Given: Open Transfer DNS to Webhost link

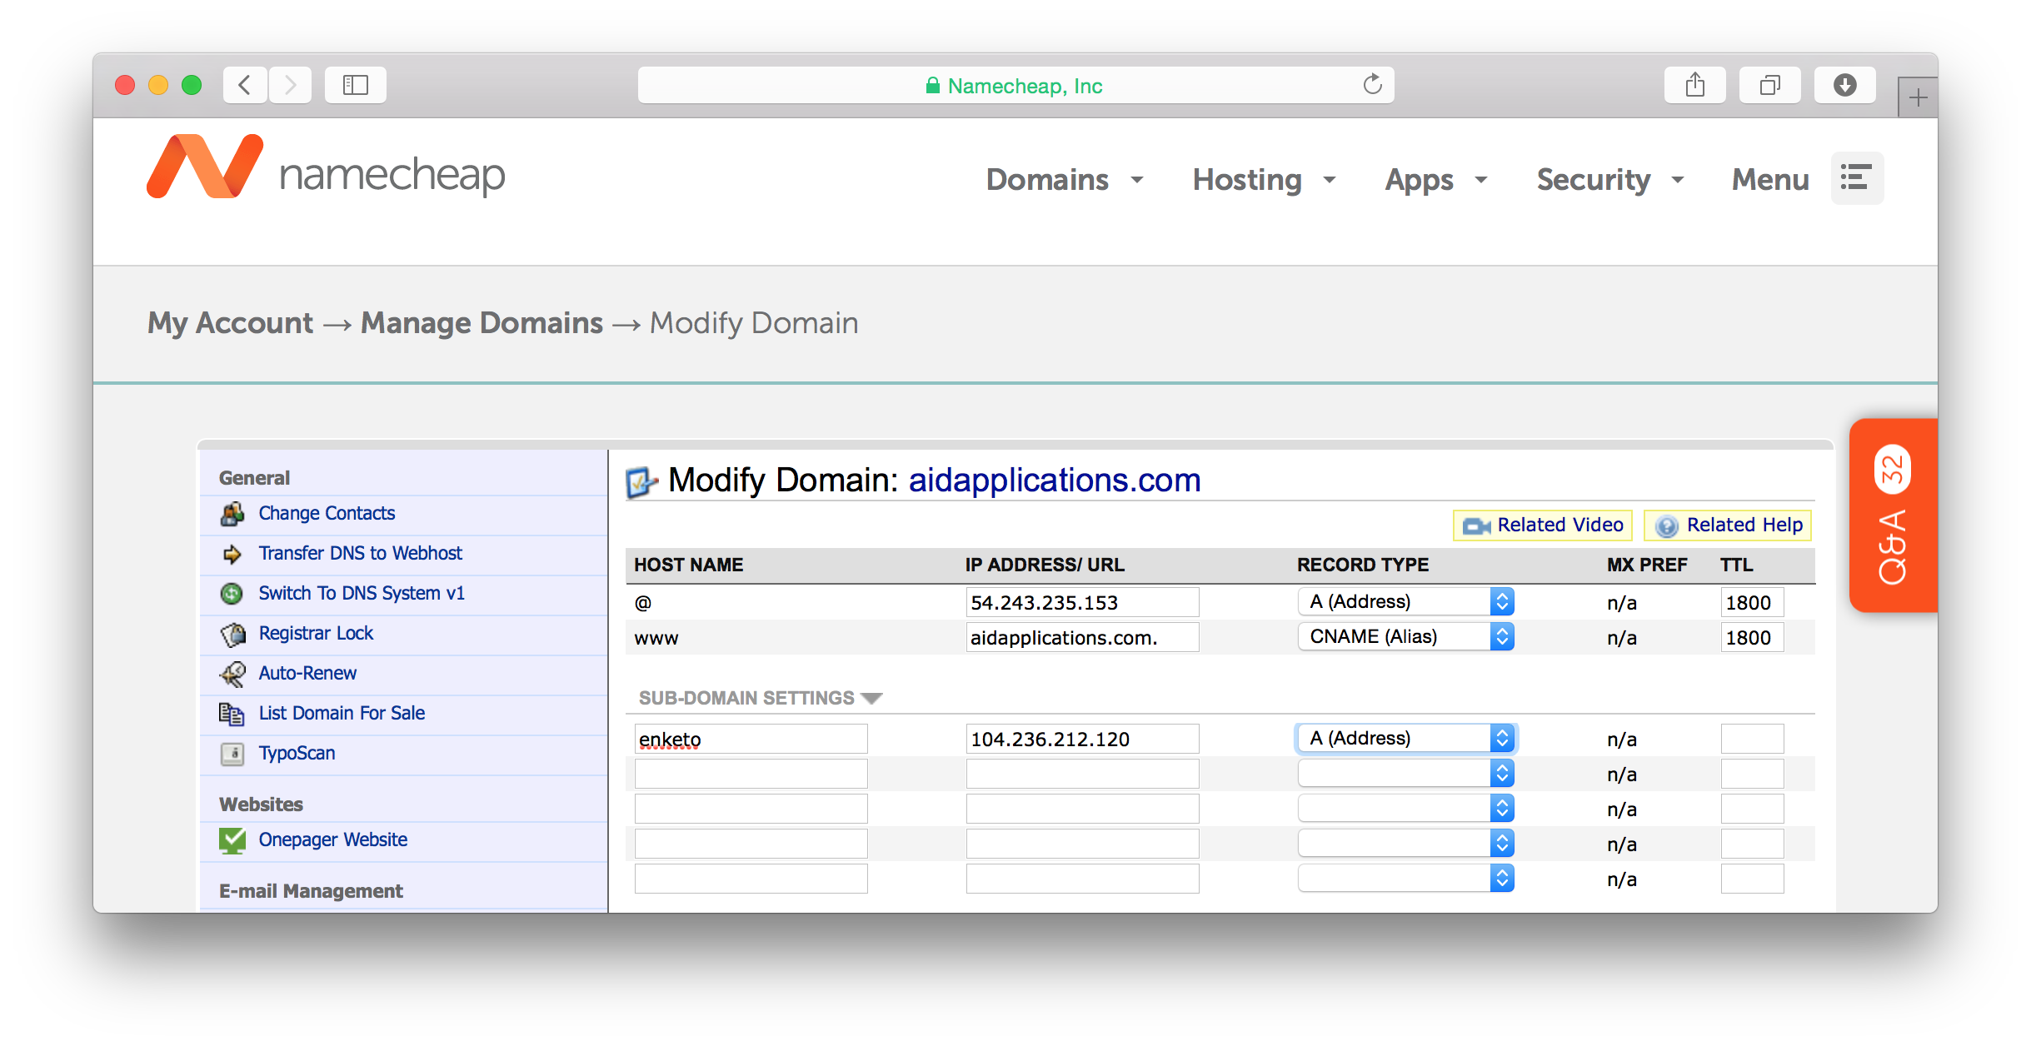Looking at the screenshot, I should [x=360, y=553].
